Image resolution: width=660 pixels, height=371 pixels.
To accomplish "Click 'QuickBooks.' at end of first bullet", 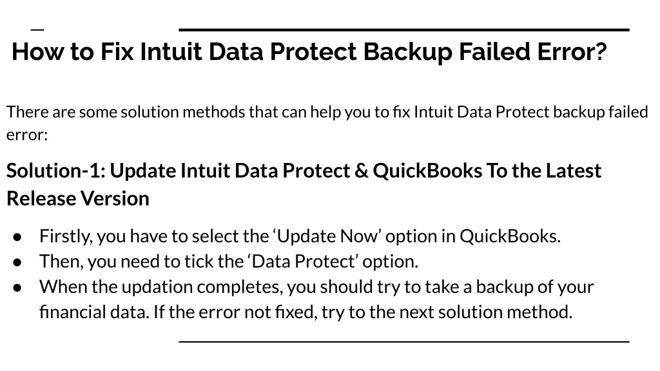I will click(x=510, y=236).
